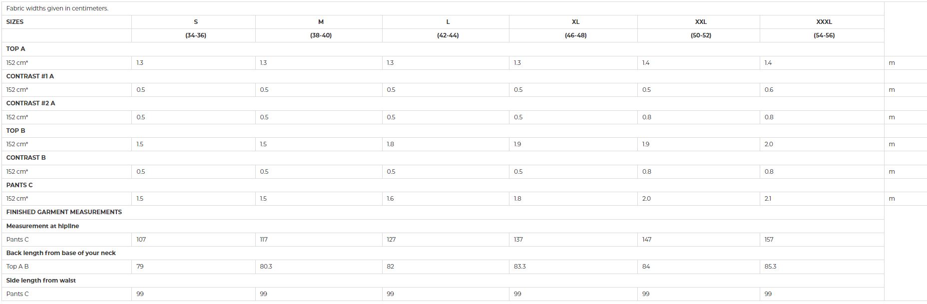
Task: Select the CONTRAST #1 A heading
Action: (x=30, y=76)
